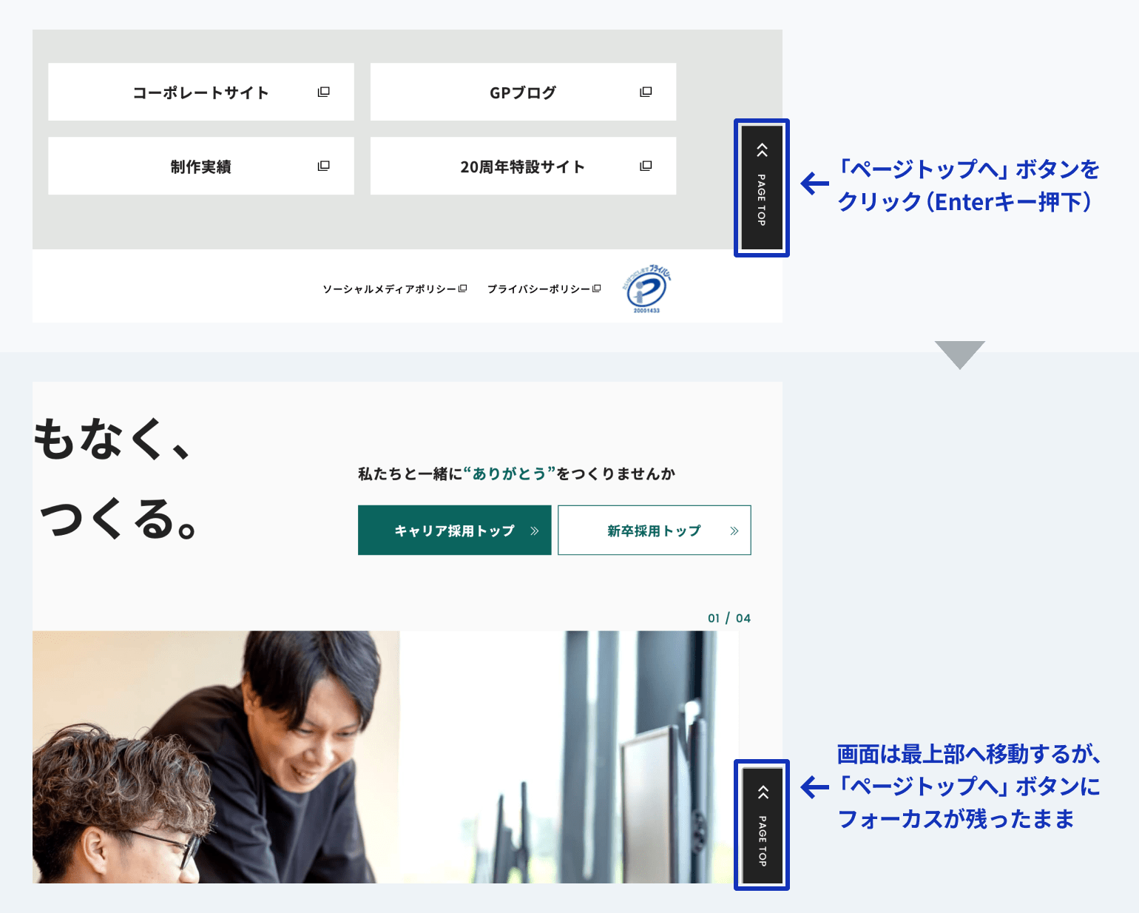The image size is (1139, 913).
Task: Open the ソーシャルメディアポリシー page
Action: [x=390, y=288]
